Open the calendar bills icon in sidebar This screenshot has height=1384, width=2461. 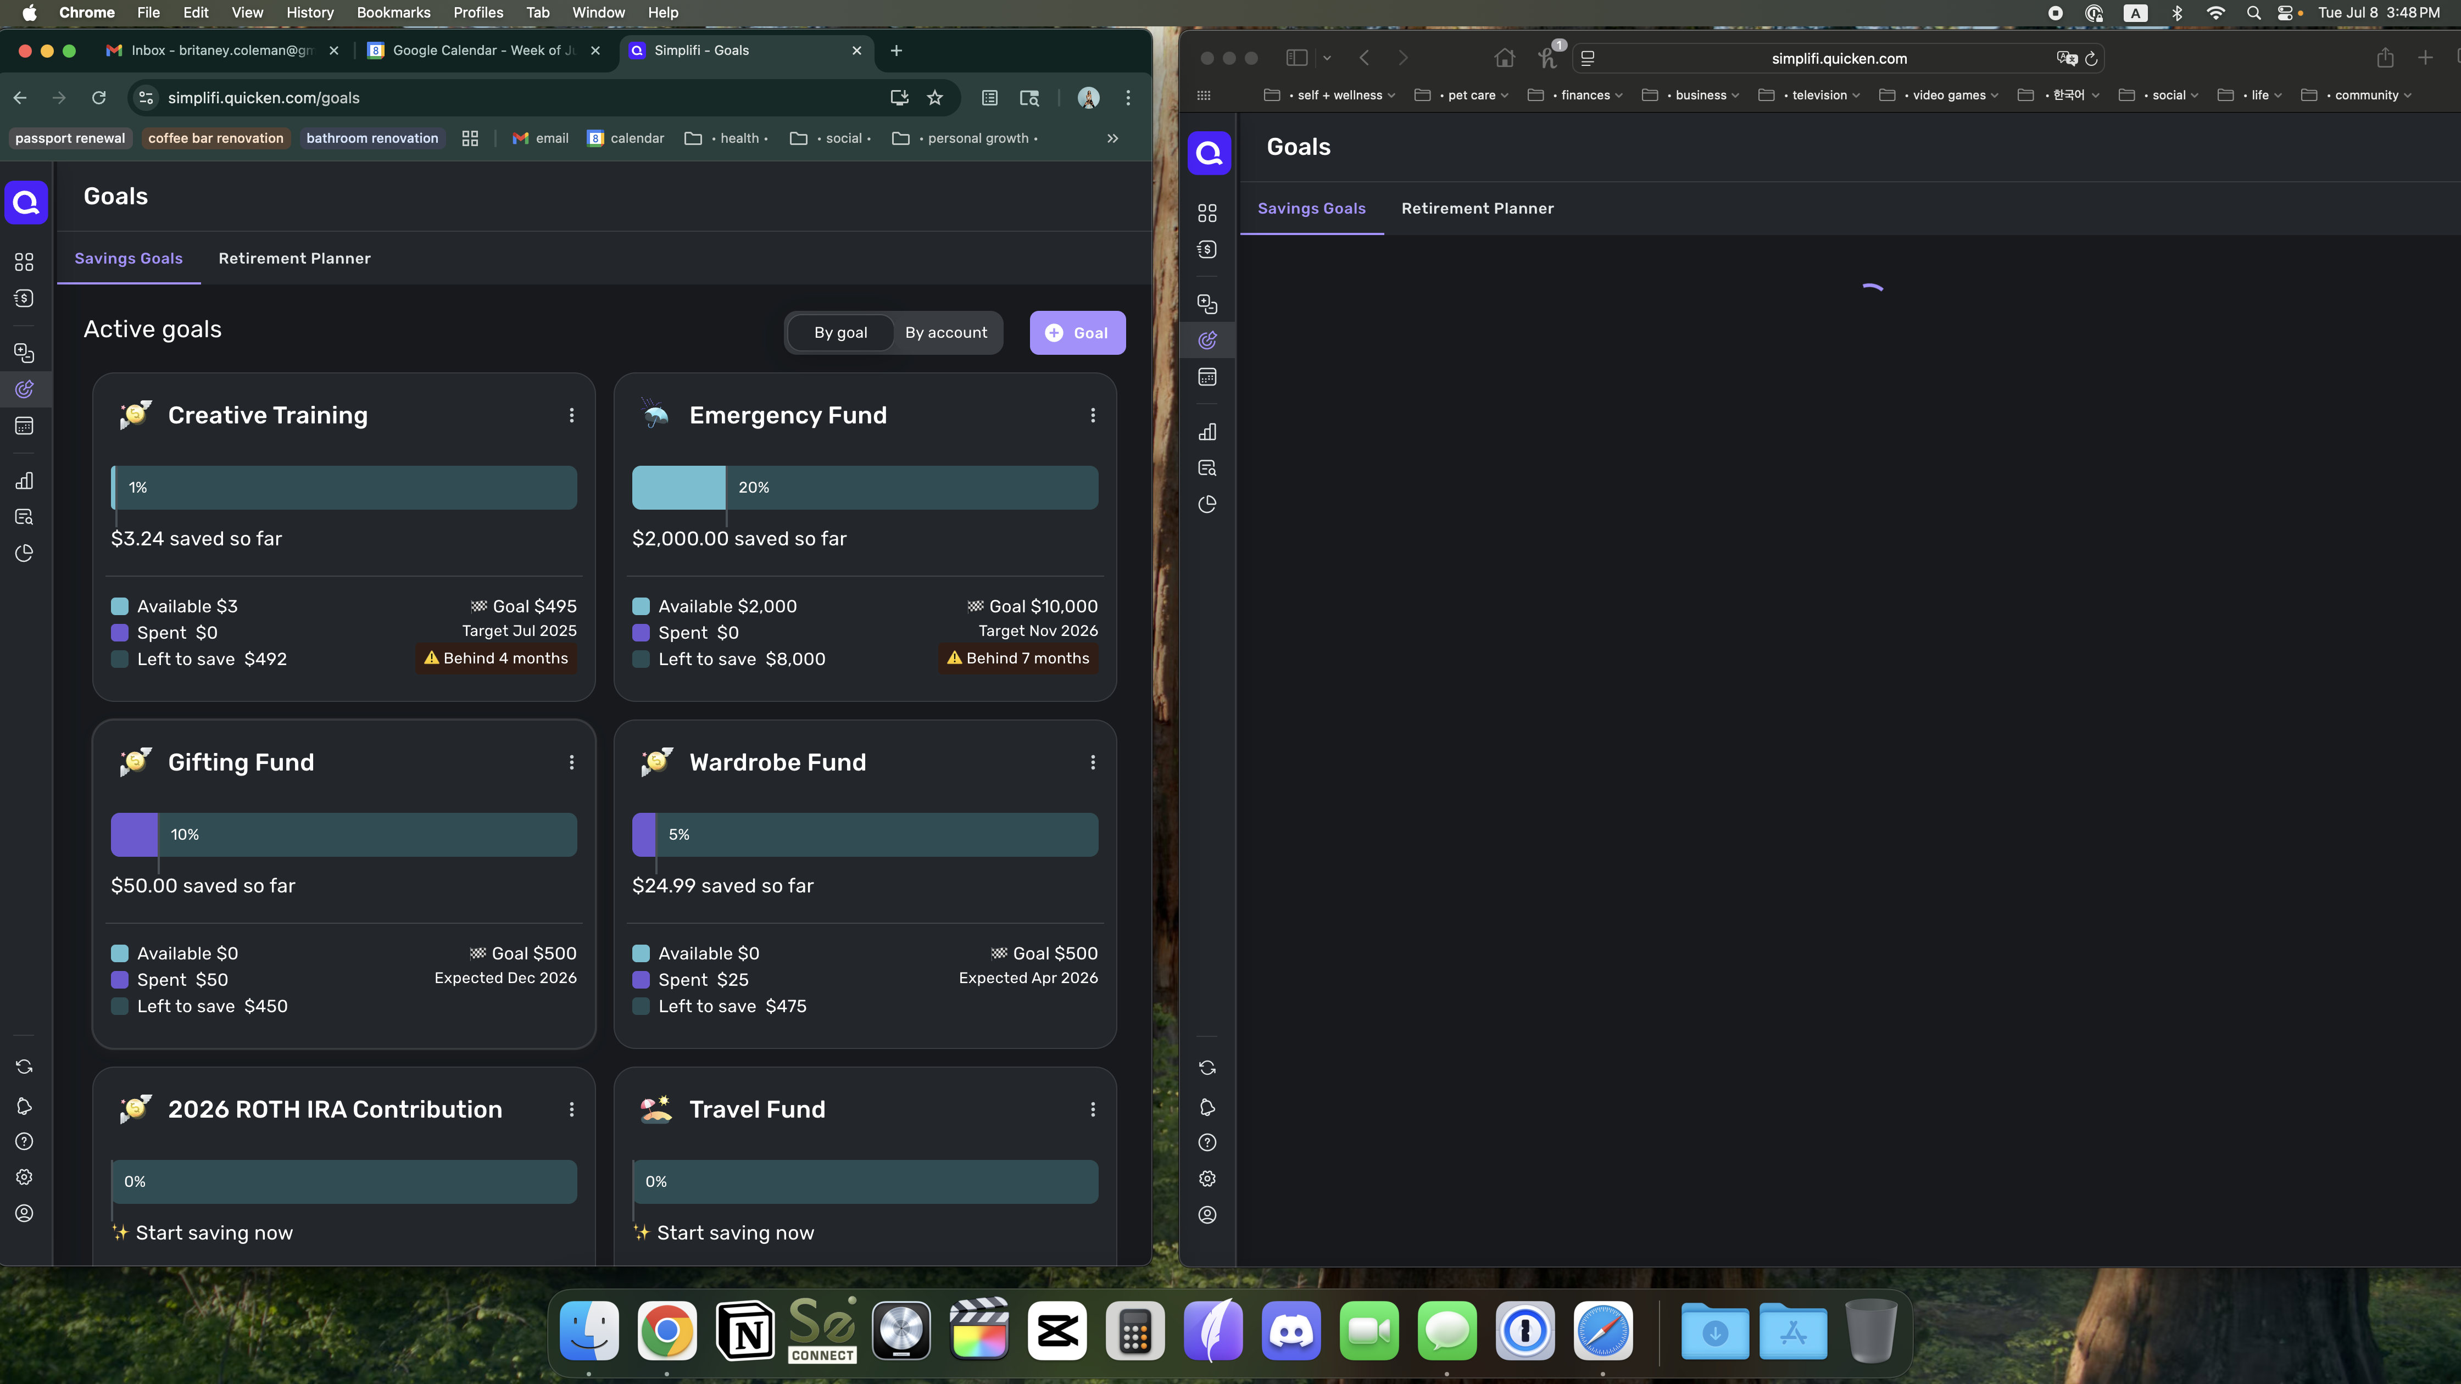pos(25,426)
